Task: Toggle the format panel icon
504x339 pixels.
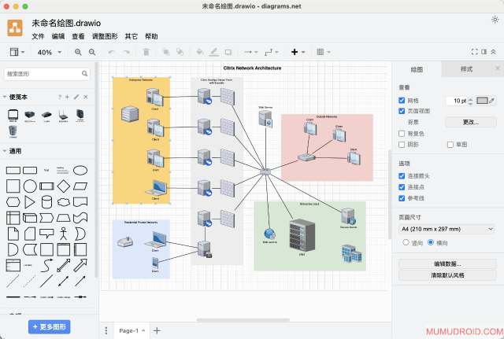Action: tap(484, 52)
